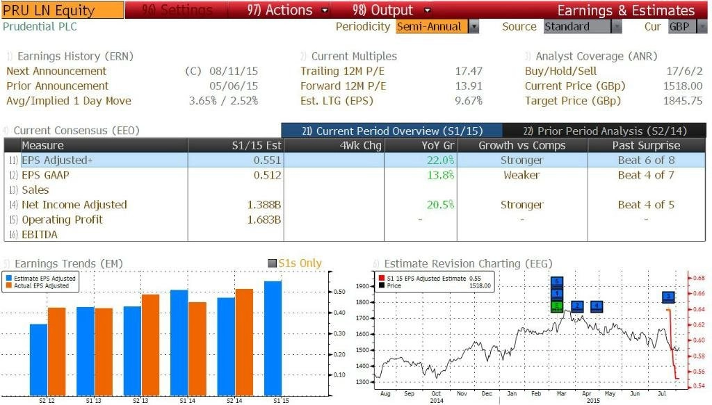Click the Trailing 12M P/E value 17.47
This screenshot has width=712, height=405.
click(469, 71)
